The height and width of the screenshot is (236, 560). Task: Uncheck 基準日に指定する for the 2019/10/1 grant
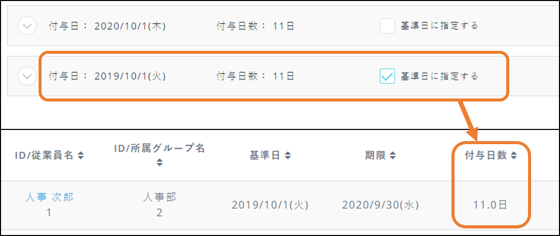pyautogui.click(x=388, y=76)
